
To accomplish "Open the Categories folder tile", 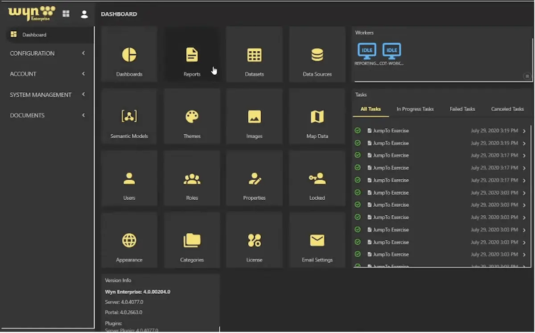I will coord(192,240).
